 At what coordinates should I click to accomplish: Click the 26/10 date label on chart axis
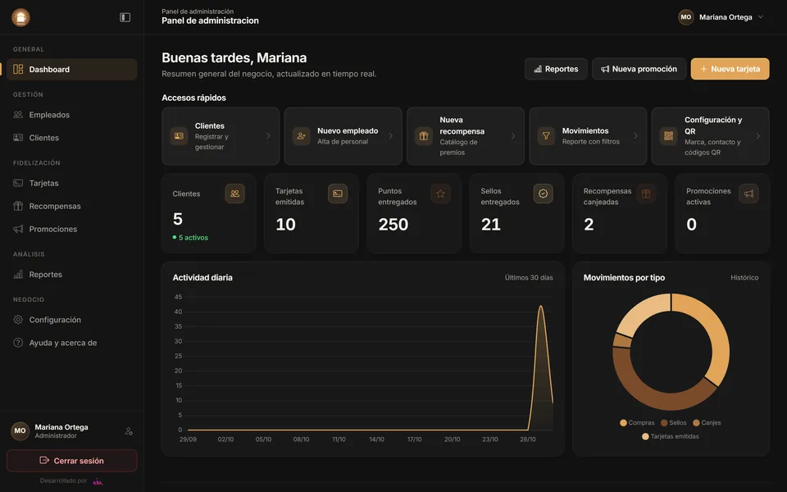click(527, 440)
